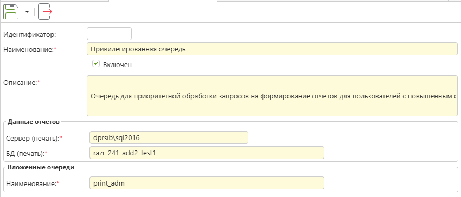The height and width of the screenshot is (197, 461).
Task: Click the Вложенные очереди group title
Action: click(41, 167)
